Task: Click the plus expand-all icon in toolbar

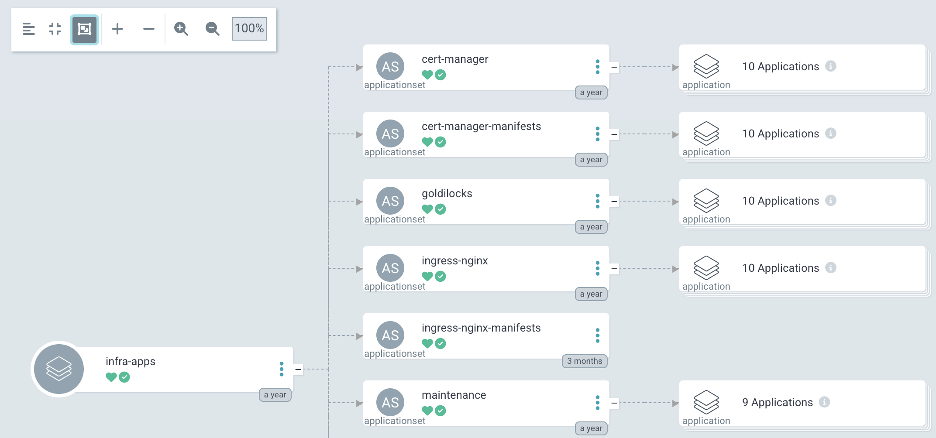Action: (x=117, y=29)
